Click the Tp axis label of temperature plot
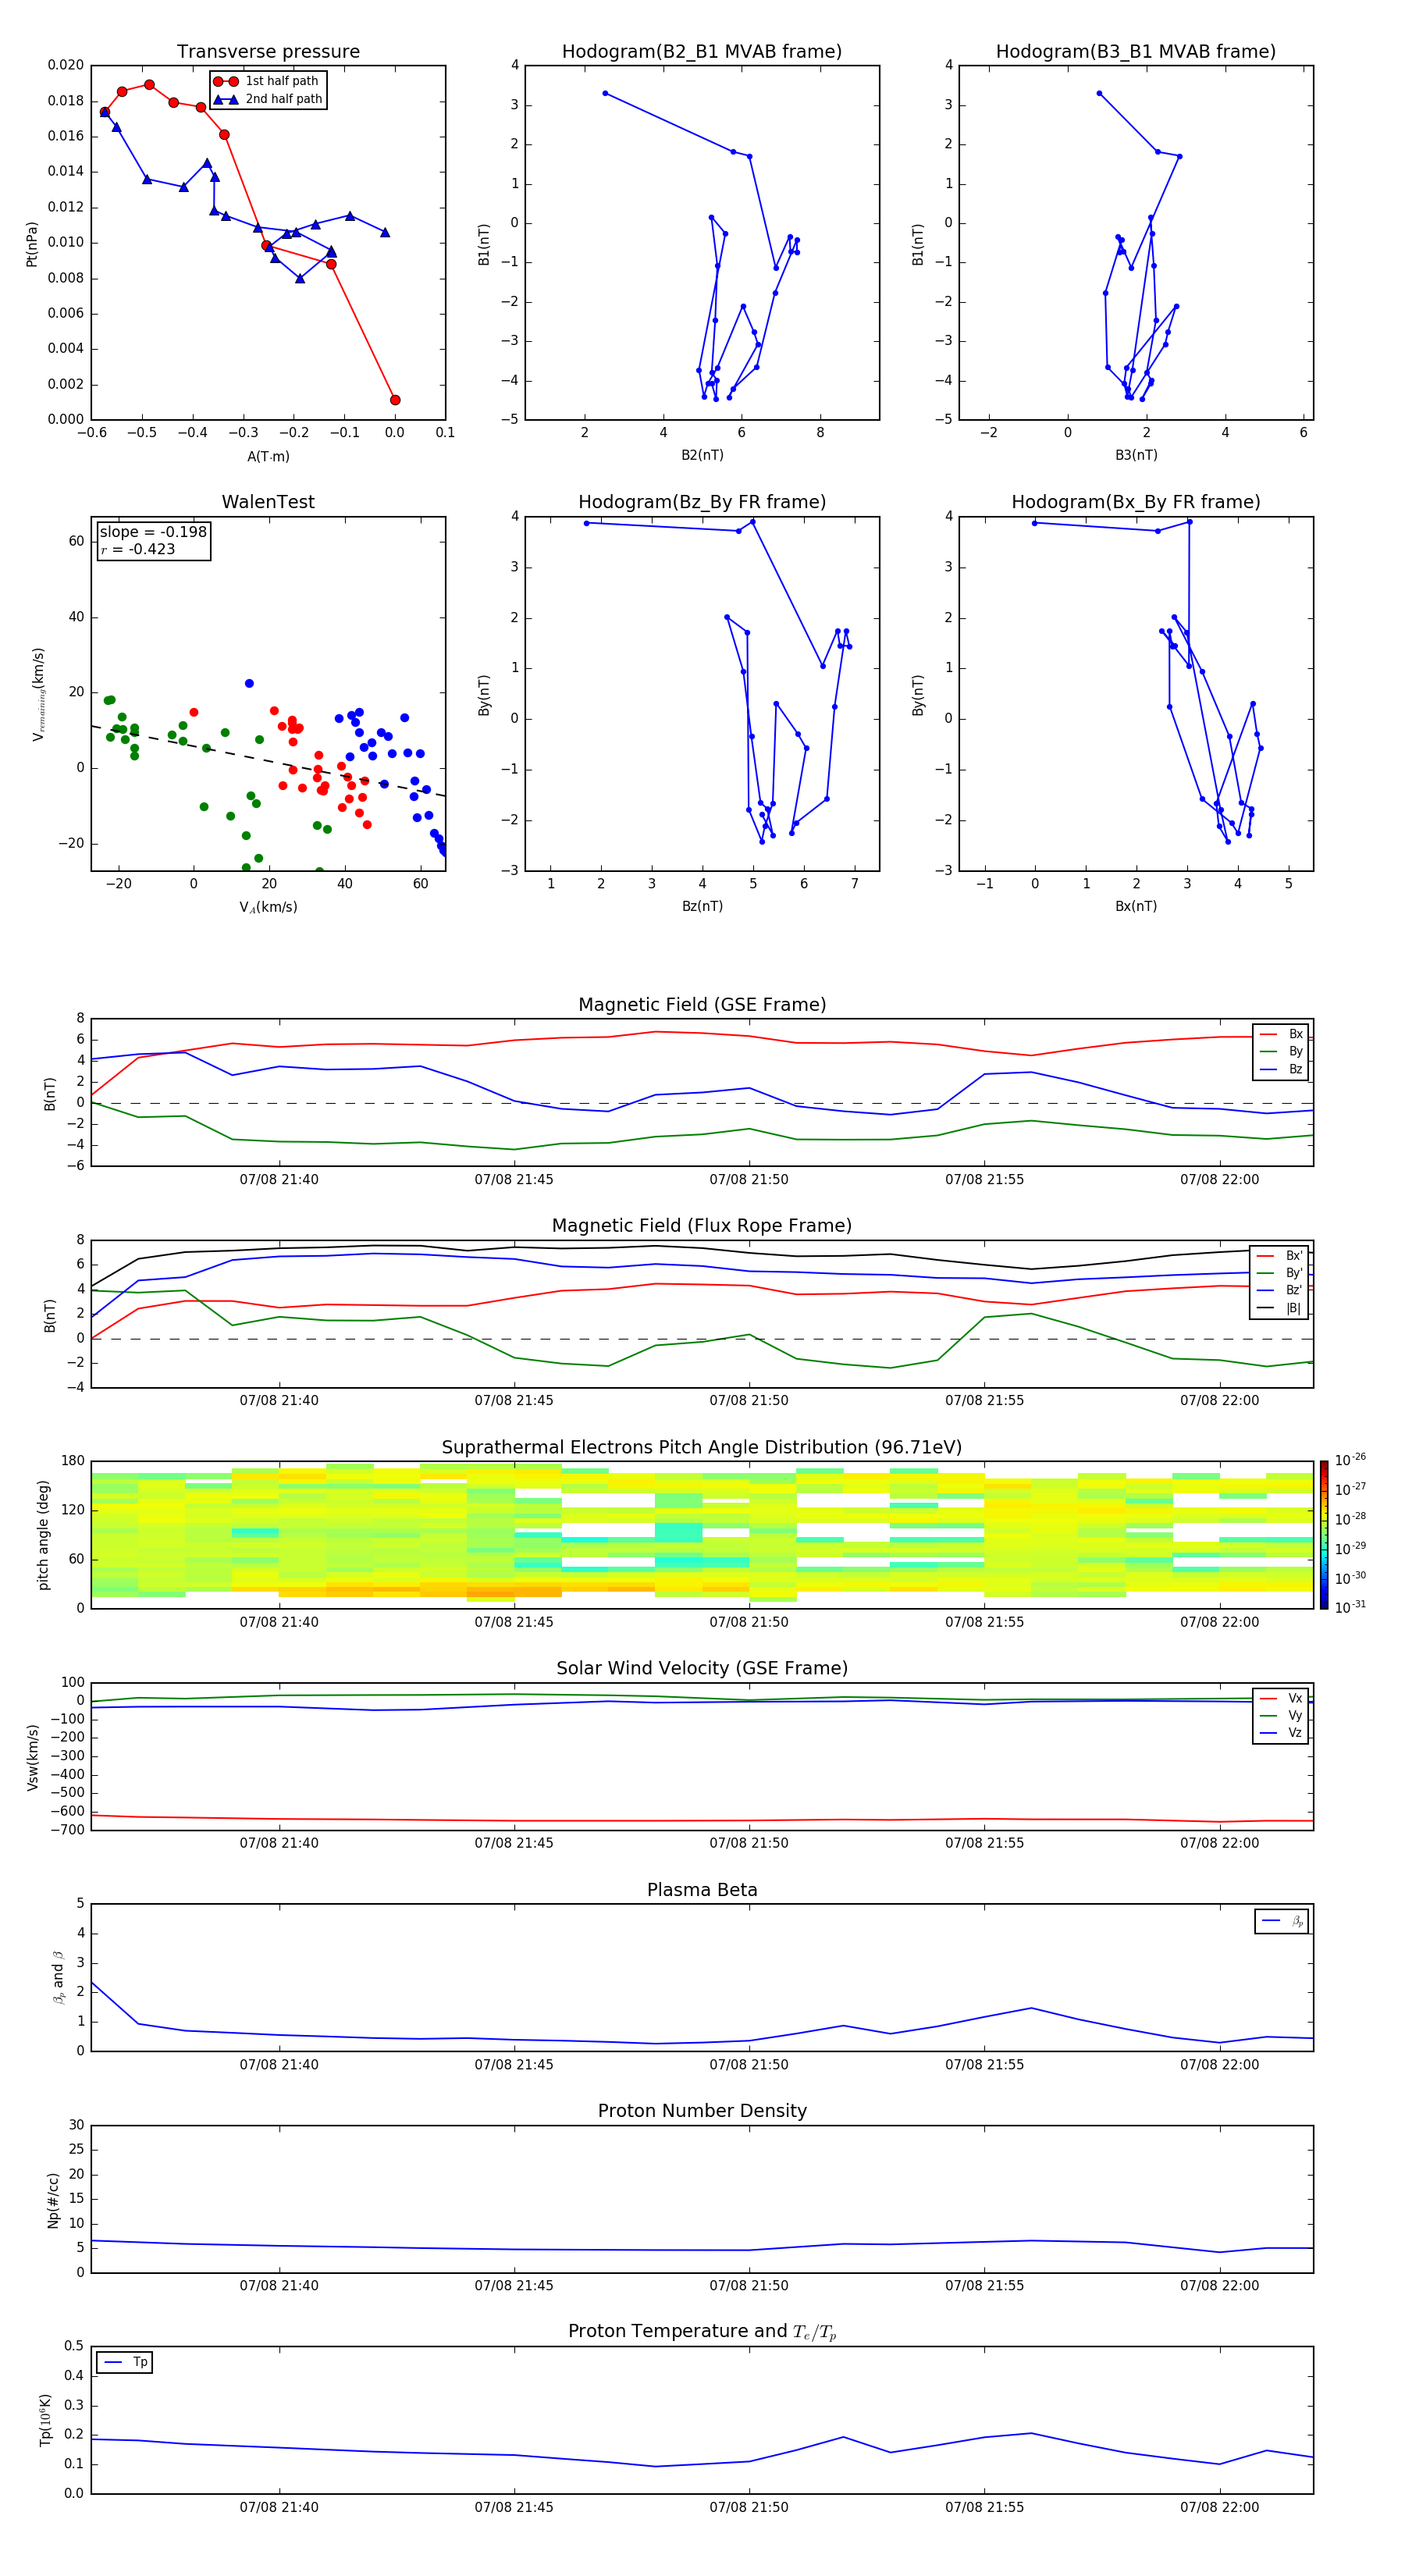Image resolution: width=1405 pixels, height=2576 pixels. click(x=45, y=2421)
